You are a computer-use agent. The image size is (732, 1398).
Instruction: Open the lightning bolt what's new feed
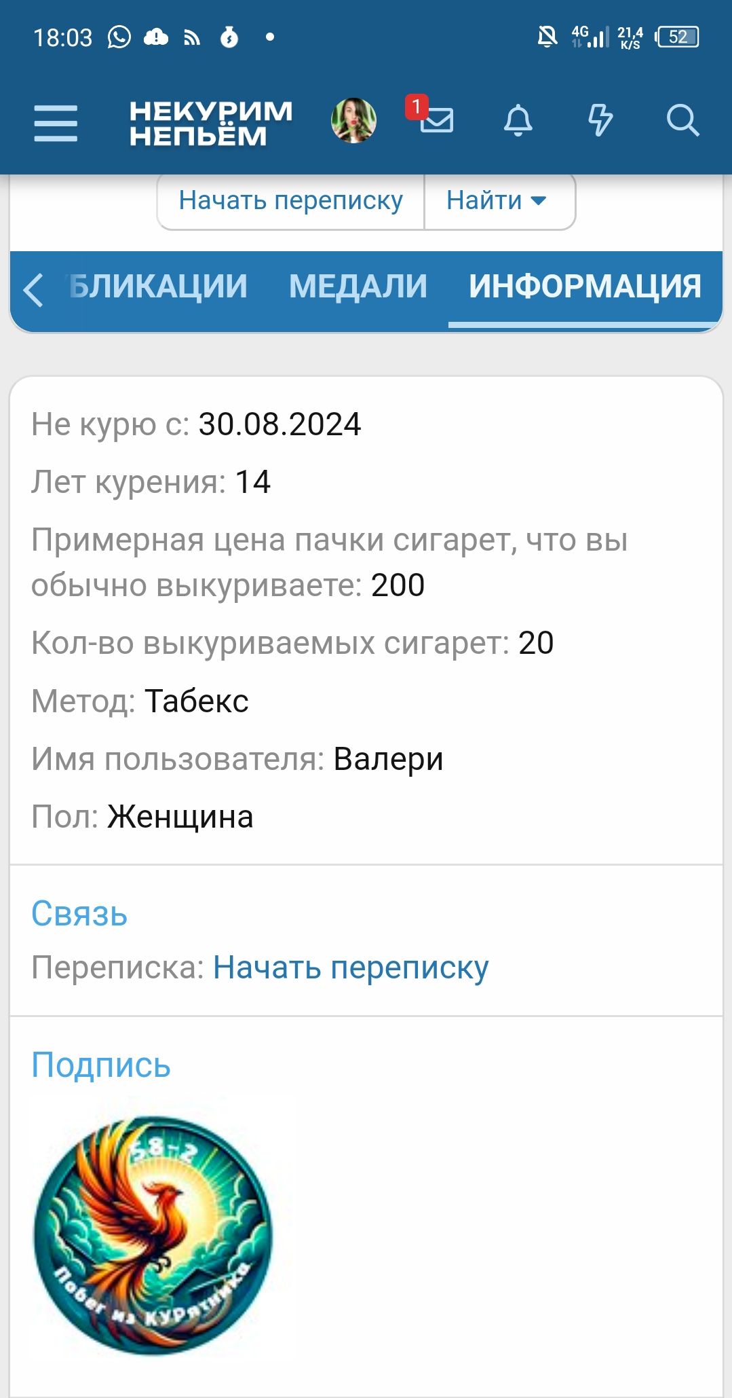(600, 121)
